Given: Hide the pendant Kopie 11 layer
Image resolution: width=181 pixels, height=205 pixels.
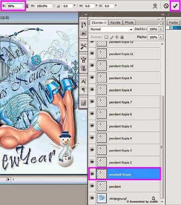Looking at the screenshot, I should pos(92,53).
